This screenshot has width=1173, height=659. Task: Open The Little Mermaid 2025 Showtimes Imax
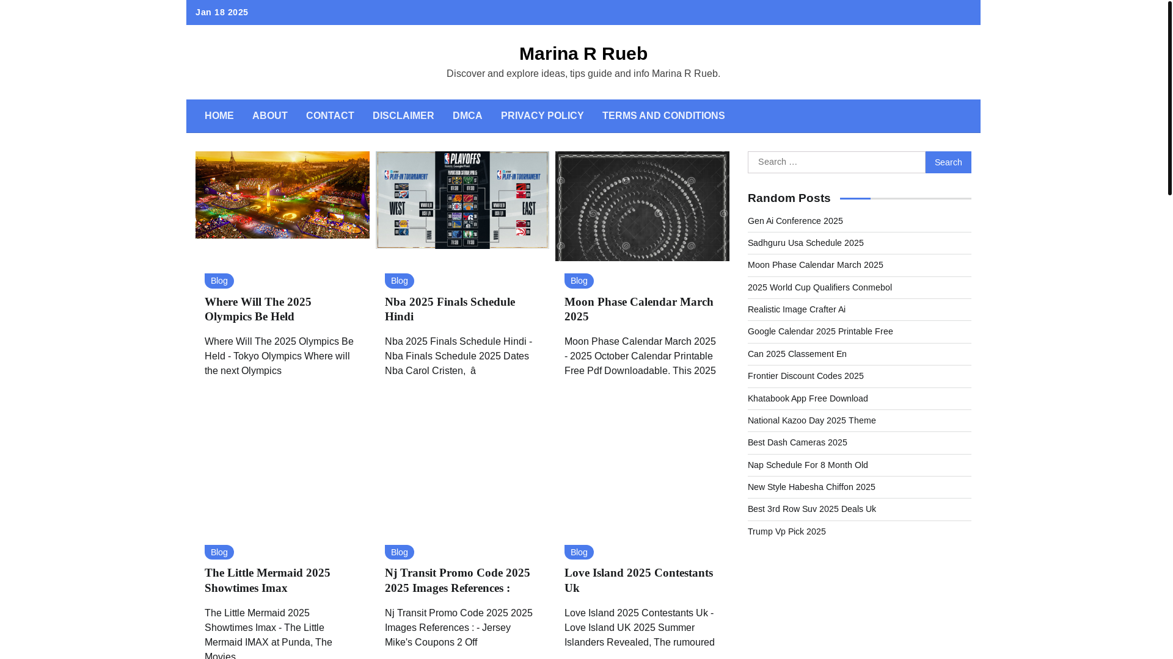click(x=267, y=580)
